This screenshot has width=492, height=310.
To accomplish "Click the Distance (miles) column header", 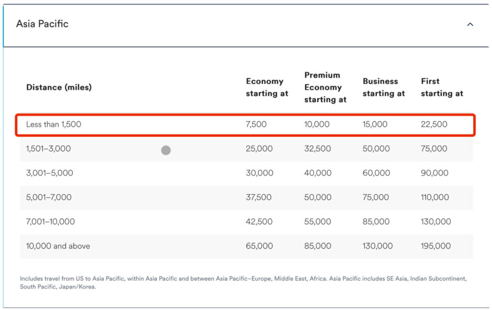I will (x=59, y=87).
